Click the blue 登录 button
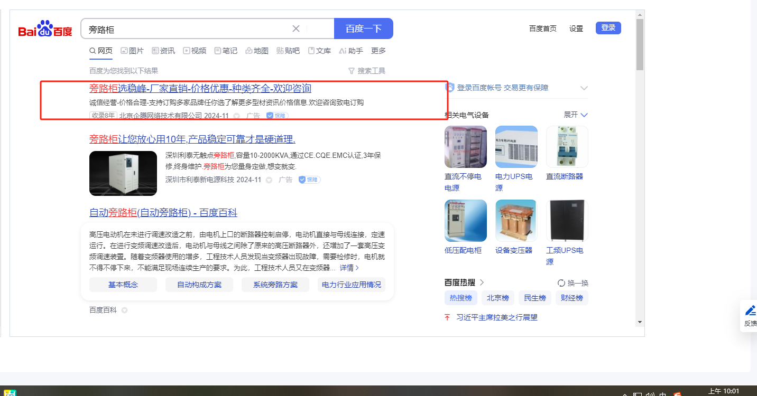Viewport: 757px width, 396px height. 608,28
